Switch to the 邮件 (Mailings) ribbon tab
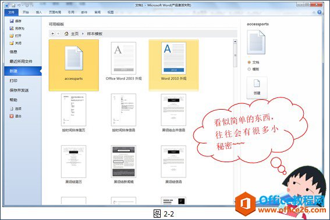This screenshot has height=220, width=330. (x=84, y=12)
